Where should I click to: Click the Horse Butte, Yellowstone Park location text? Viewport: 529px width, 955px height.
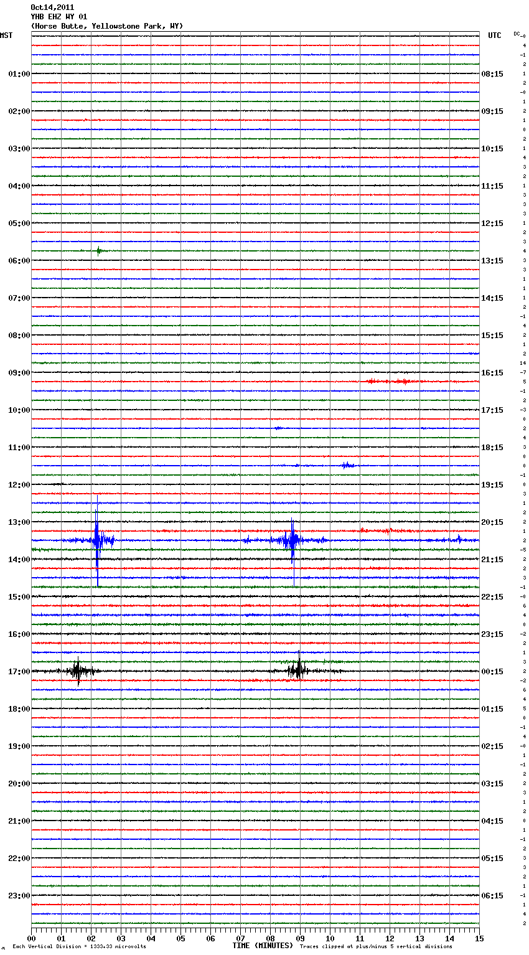[x=107, y=26]
